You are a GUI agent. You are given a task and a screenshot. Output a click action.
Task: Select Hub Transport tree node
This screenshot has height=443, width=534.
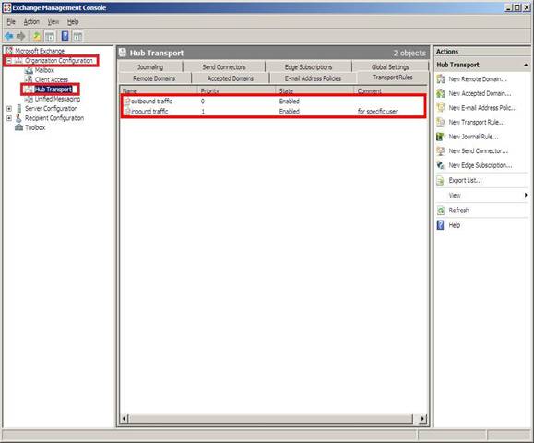53,90
